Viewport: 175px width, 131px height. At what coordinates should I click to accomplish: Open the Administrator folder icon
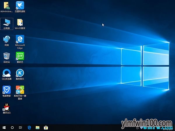(7, 7)
